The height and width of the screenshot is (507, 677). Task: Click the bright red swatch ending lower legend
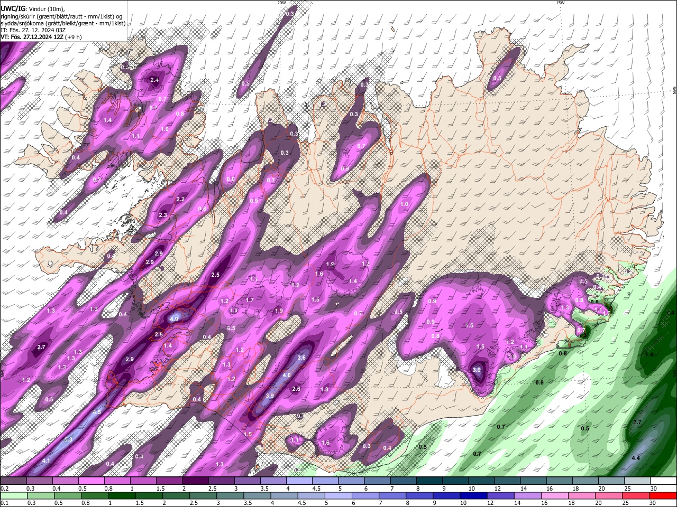tap(663, 495)
